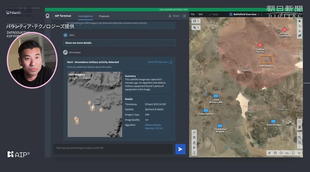Select the eraser tool on map
The image size is (310, 172).
(194, 142)
